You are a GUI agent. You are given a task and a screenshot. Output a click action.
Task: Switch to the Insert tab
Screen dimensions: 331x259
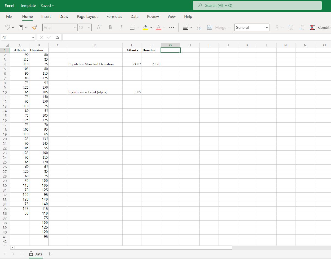pos(46,16)
